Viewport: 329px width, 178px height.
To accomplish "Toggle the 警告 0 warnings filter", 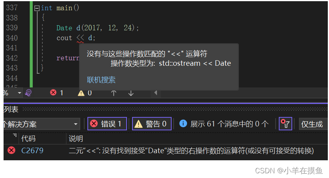I will click(152, 124).
